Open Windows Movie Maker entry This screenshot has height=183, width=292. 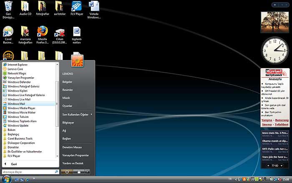(x=21, y=112)
